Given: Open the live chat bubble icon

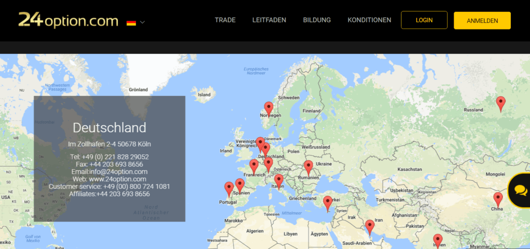Looking at the screenshot, I should (521, 190).
